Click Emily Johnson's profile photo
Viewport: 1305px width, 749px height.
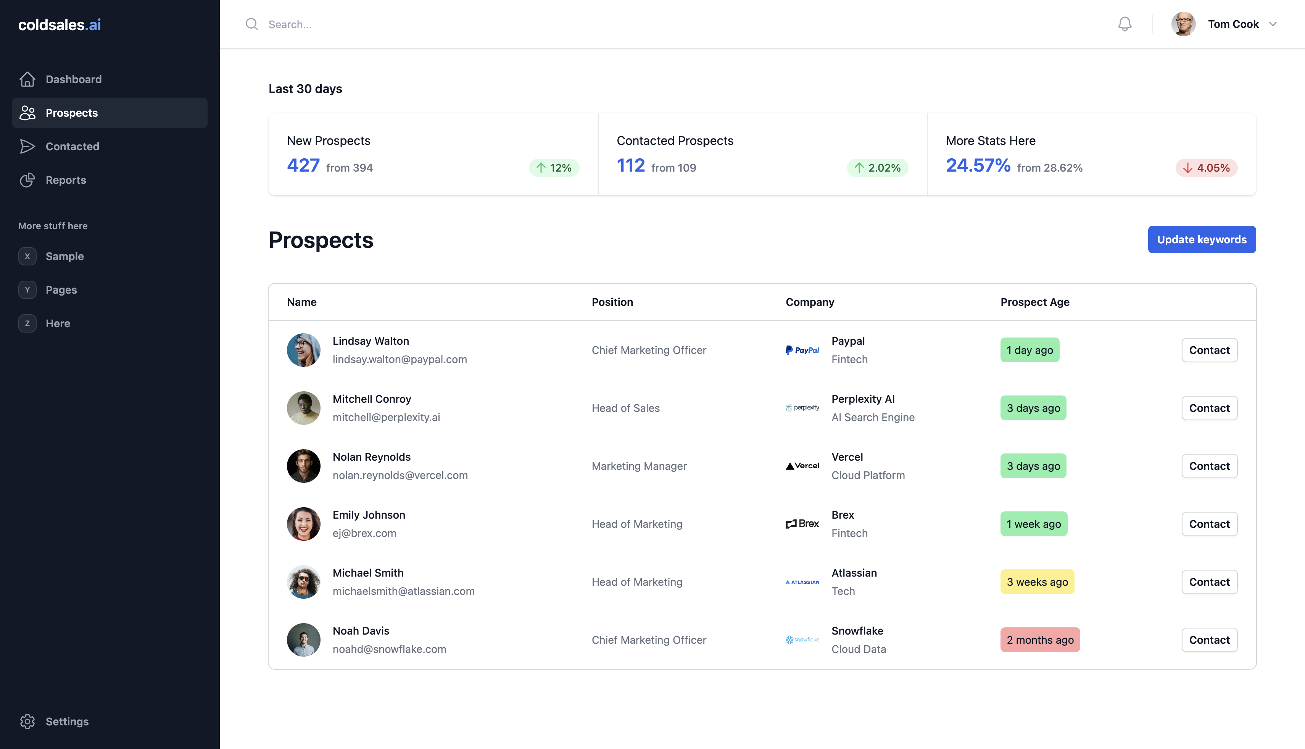click(304, 524)
